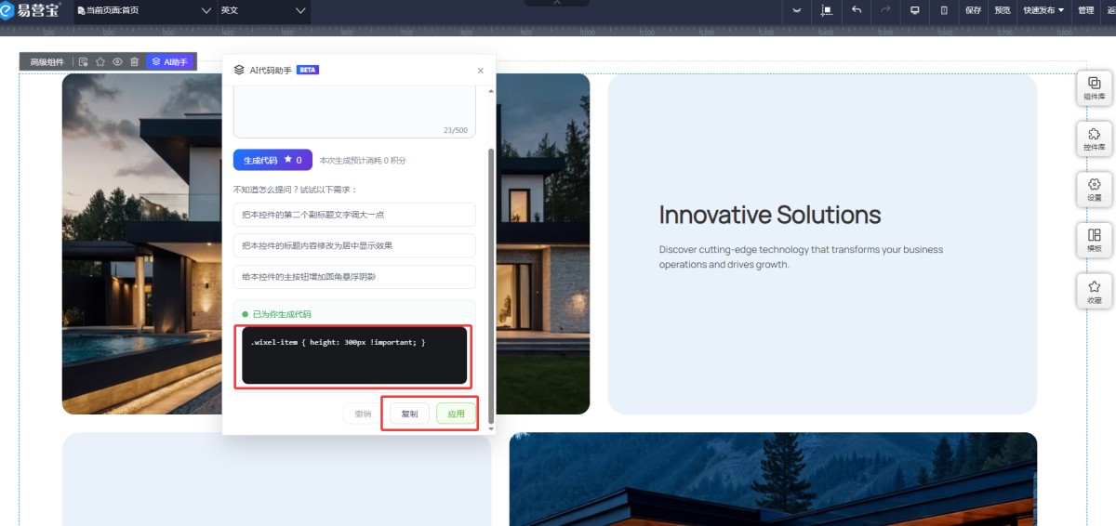Click the 撤销 button
Viewport: 1116px width, 526px height.
[363, 414]
